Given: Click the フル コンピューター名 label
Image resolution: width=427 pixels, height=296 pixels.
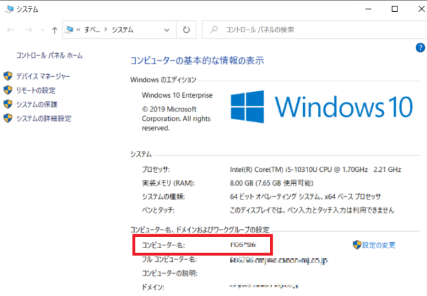Looking at the screenshot, I should tap(169, 259).
